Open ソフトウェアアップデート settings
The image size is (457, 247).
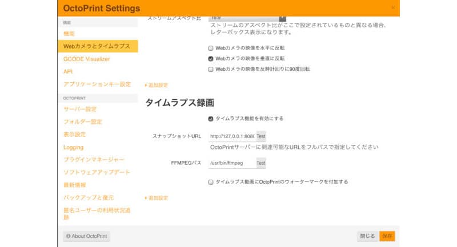coord(97,172)
